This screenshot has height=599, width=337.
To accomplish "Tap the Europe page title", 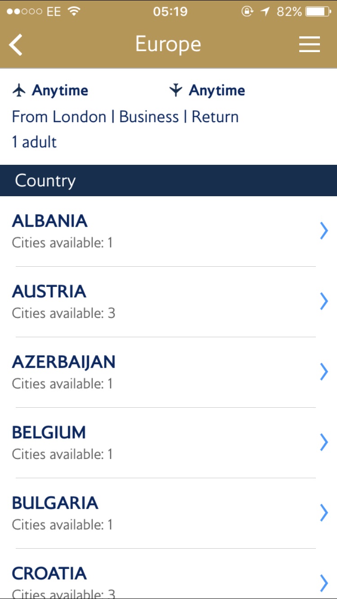I will [168, 44].
